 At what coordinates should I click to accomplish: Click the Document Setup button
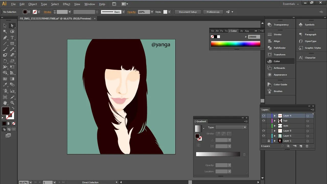click(x=188, y=12)
